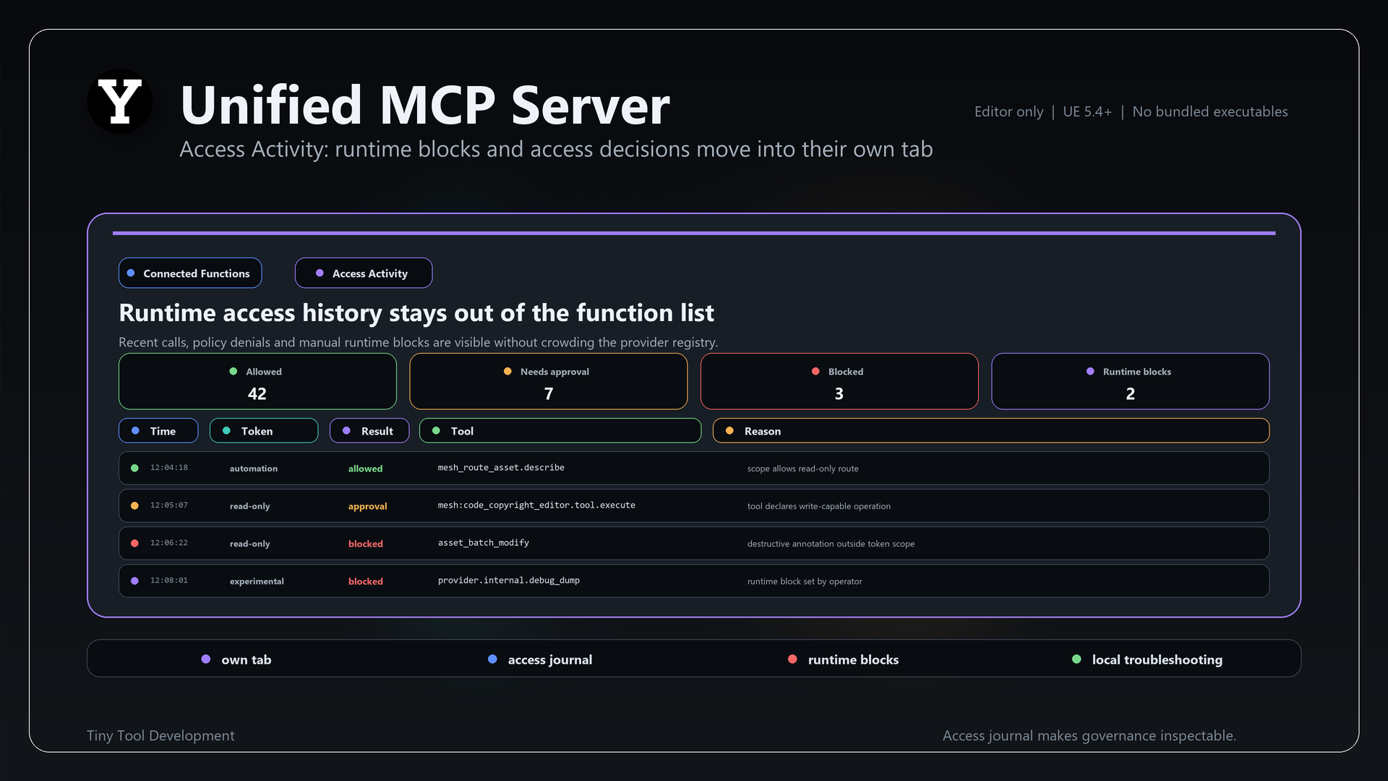
Task: Click 'No bundled executables' header text
Action: [x=1210, y=111]
